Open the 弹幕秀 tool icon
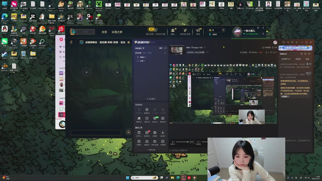This screenshot has width=322, height=181. tap(139, 143)
